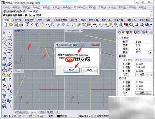155x119 pixels.
Task: Switch to the 工作平面 toolbar tab
Action: (x=17, y=20)
